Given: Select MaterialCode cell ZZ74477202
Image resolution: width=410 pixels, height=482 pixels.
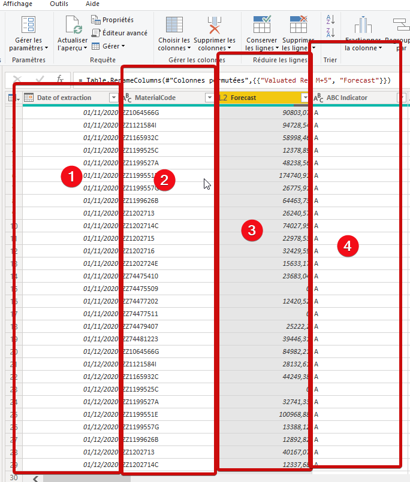Looking at the screenshot, I should point(168,301).
